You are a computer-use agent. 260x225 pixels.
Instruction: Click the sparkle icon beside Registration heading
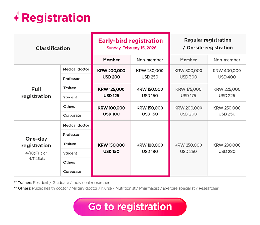point(17,17)
